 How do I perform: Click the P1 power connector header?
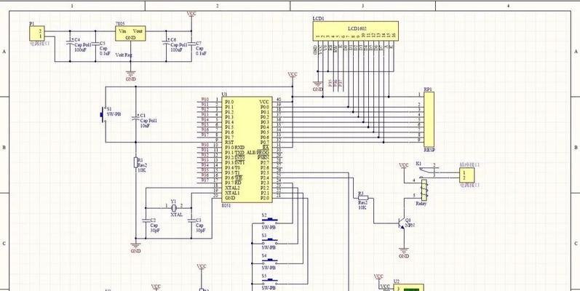(37, 33)
